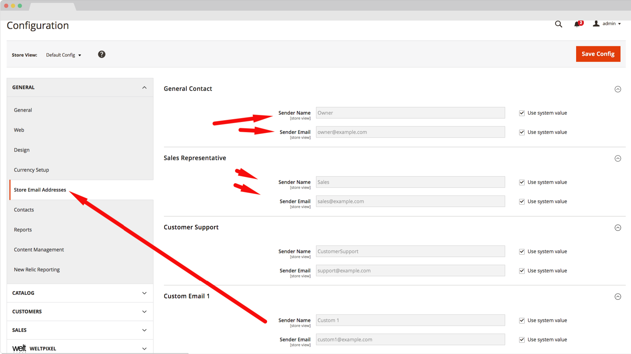Click the Custom Email 1 Sender Name field

click(x=410, y=320)
